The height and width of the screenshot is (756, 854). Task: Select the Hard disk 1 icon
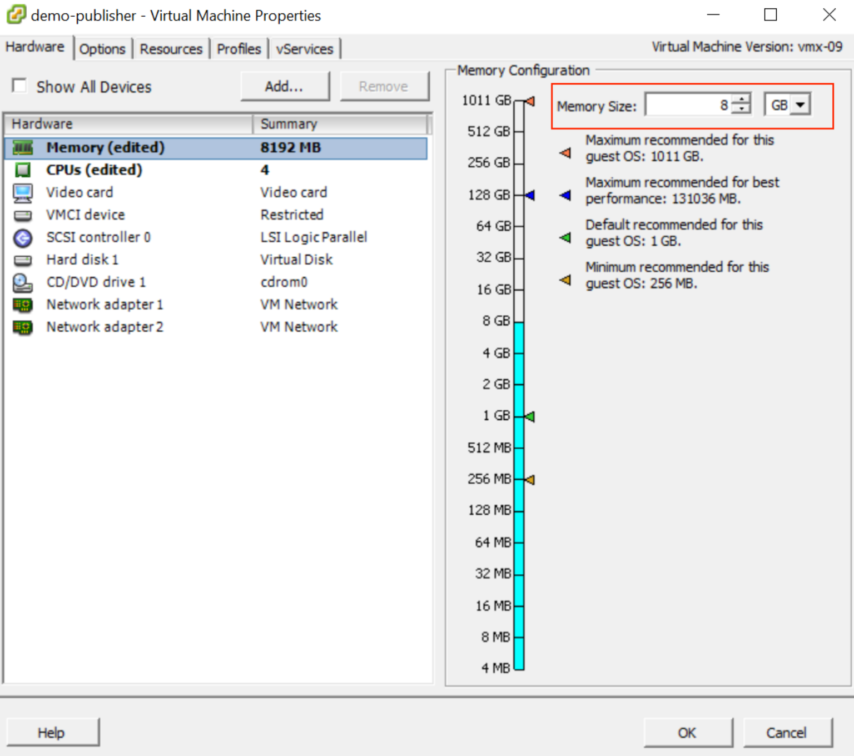[23, 260]
